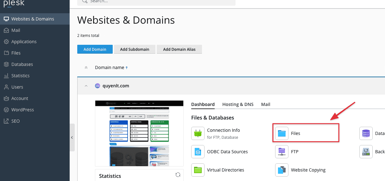Viewport: 385px width, 181px height.
Task: Collapse all domains with the double chevron
Action: coord(86,67)
